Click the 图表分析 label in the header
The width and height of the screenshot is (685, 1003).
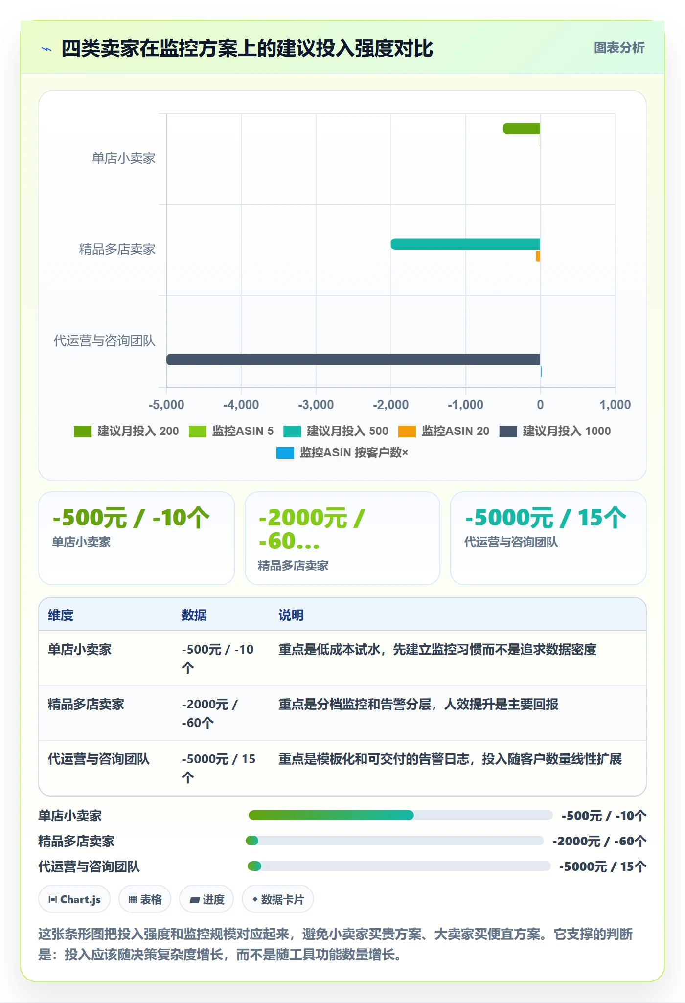point(619,47)
